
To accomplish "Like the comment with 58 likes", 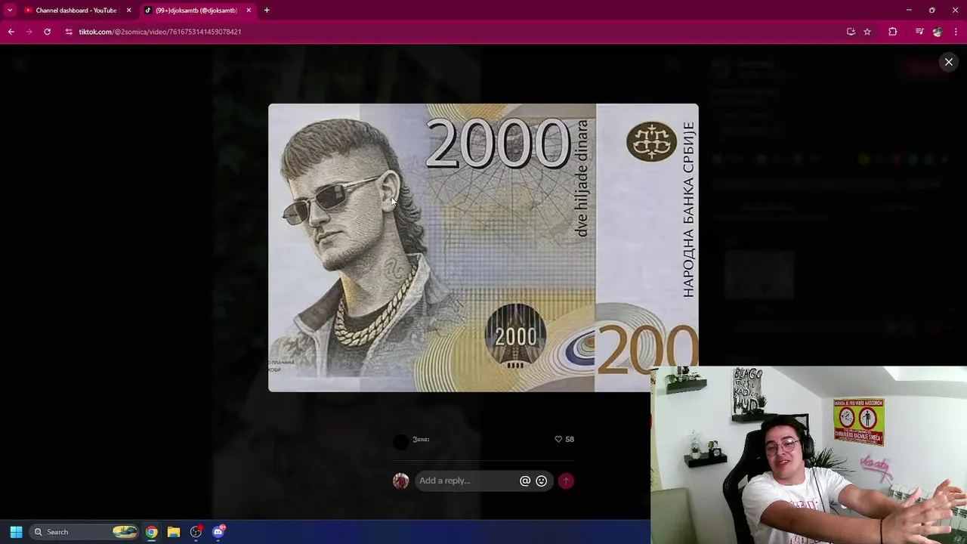I will pyautogui.click(x=558, y=439).
